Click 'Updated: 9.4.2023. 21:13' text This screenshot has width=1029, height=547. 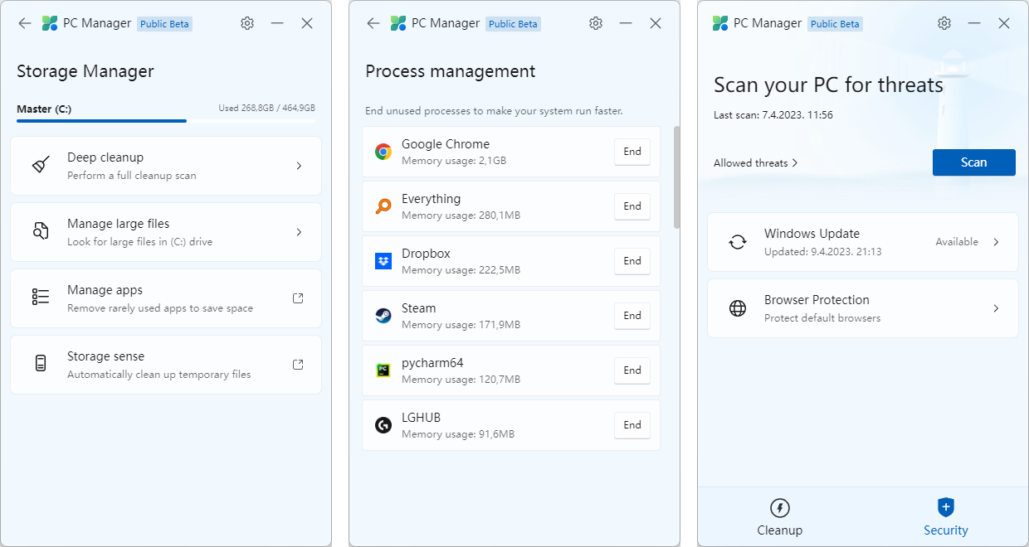pos(823,252)
